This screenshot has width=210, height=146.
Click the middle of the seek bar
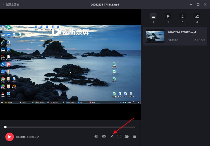tap(70, 127)
